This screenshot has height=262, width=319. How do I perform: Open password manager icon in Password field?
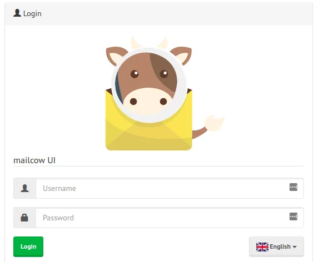tap(293, 216)
